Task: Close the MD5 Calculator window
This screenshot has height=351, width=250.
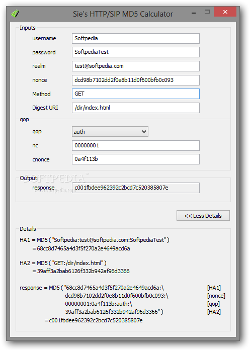Action: pos(225,12)
